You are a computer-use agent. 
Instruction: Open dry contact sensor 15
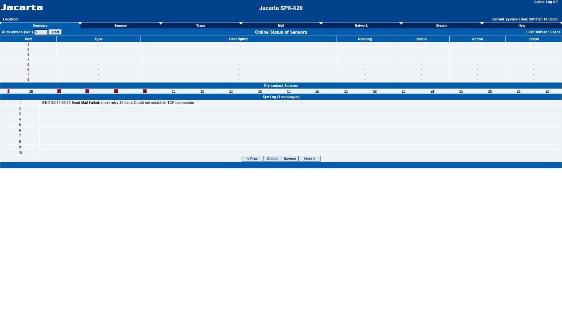pyautogui.click(x=174, y=91)
